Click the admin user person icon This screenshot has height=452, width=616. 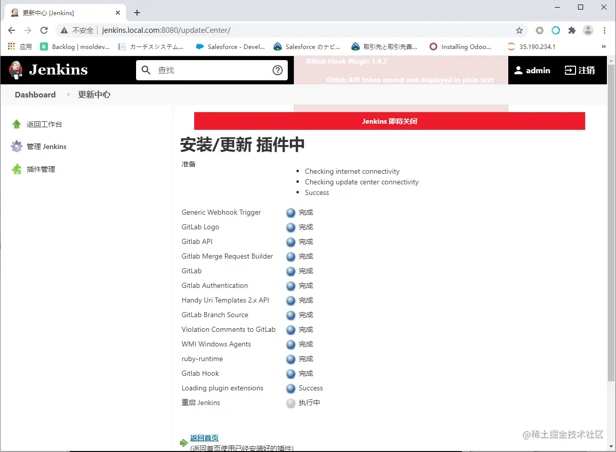[518, 70]
